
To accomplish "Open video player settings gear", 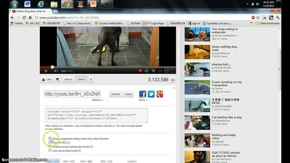I will pyautogui.click(x=146, y=71).
